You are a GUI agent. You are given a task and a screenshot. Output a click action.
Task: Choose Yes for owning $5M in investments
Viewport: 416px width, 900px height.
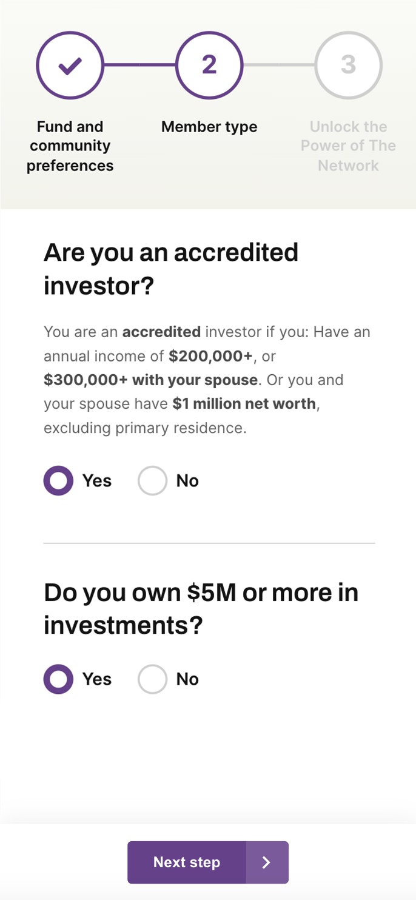coord(58,679)
